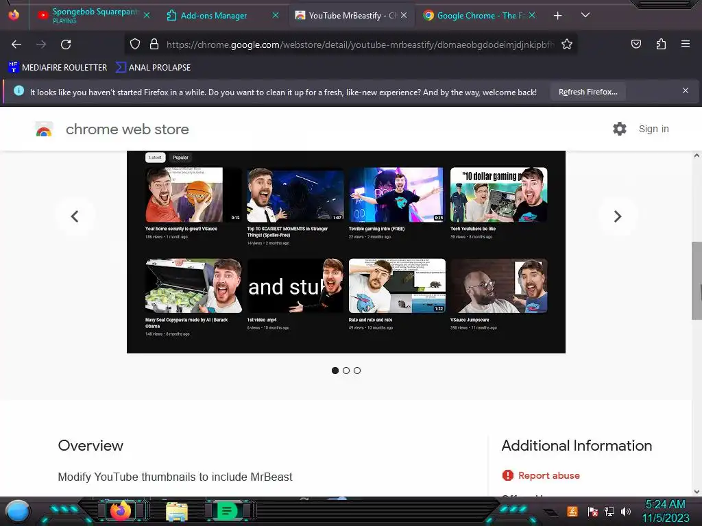This screenshot has width=702, height=526.
Task: Click the network tray icon
Action: 609,511
